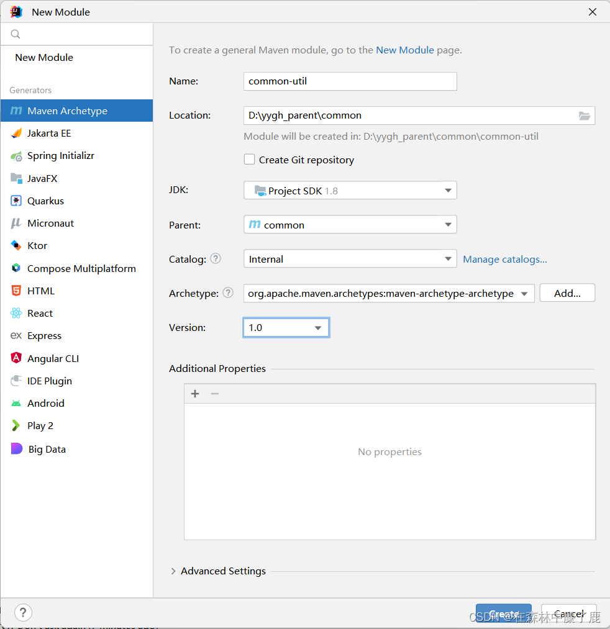Select the Compose Multiplatform hexagon icon

[16, 268]
